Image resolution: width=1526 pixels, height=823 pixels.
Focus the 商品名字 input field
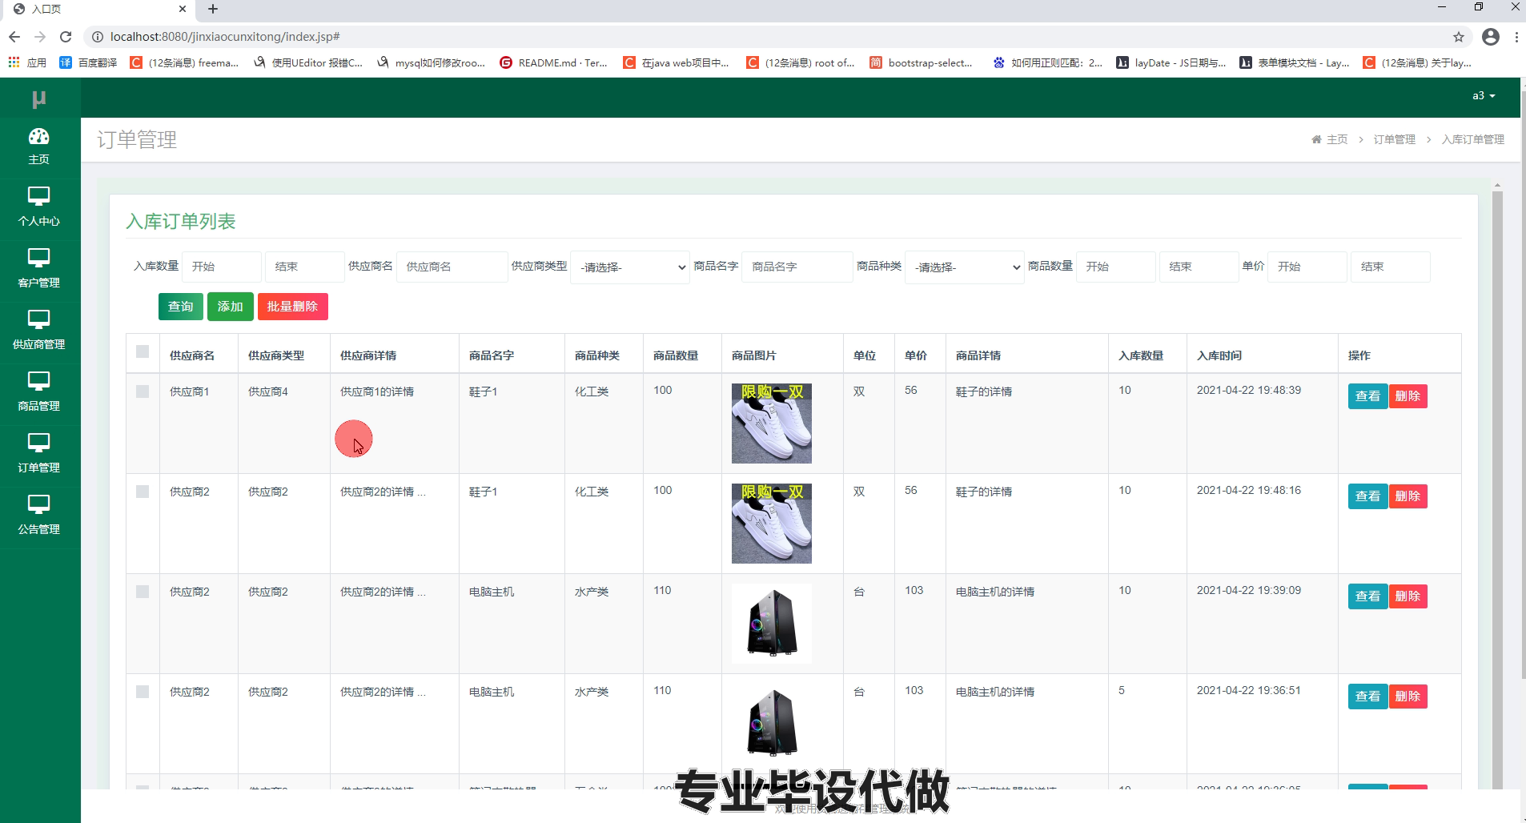pos(797,267)
